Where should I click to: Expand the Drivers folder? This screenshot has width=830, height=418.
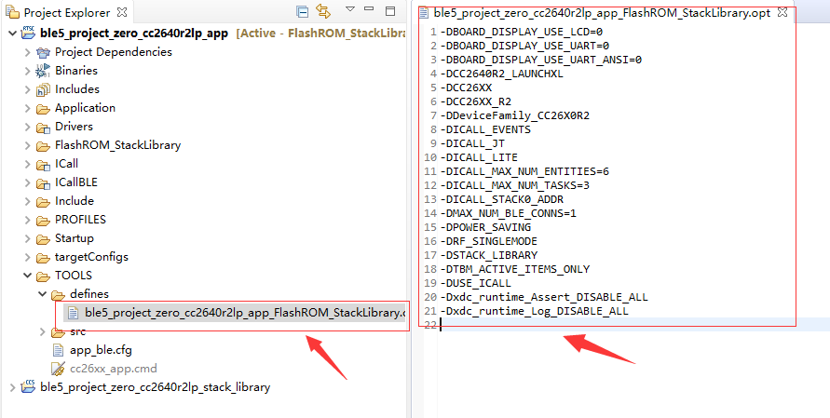[28, 127]
